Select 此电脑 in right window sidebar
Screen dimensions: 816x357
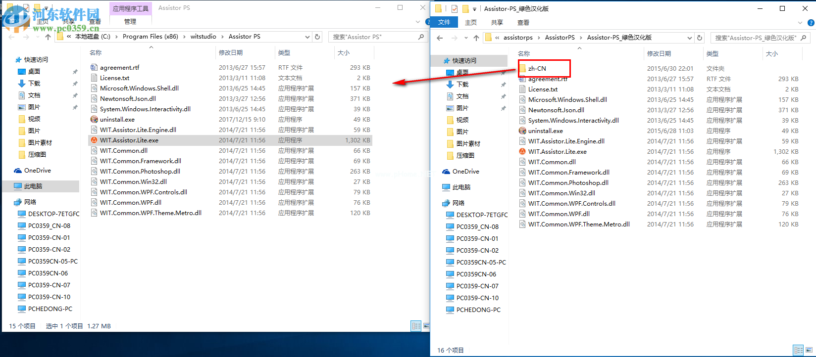tap(461, 187)
